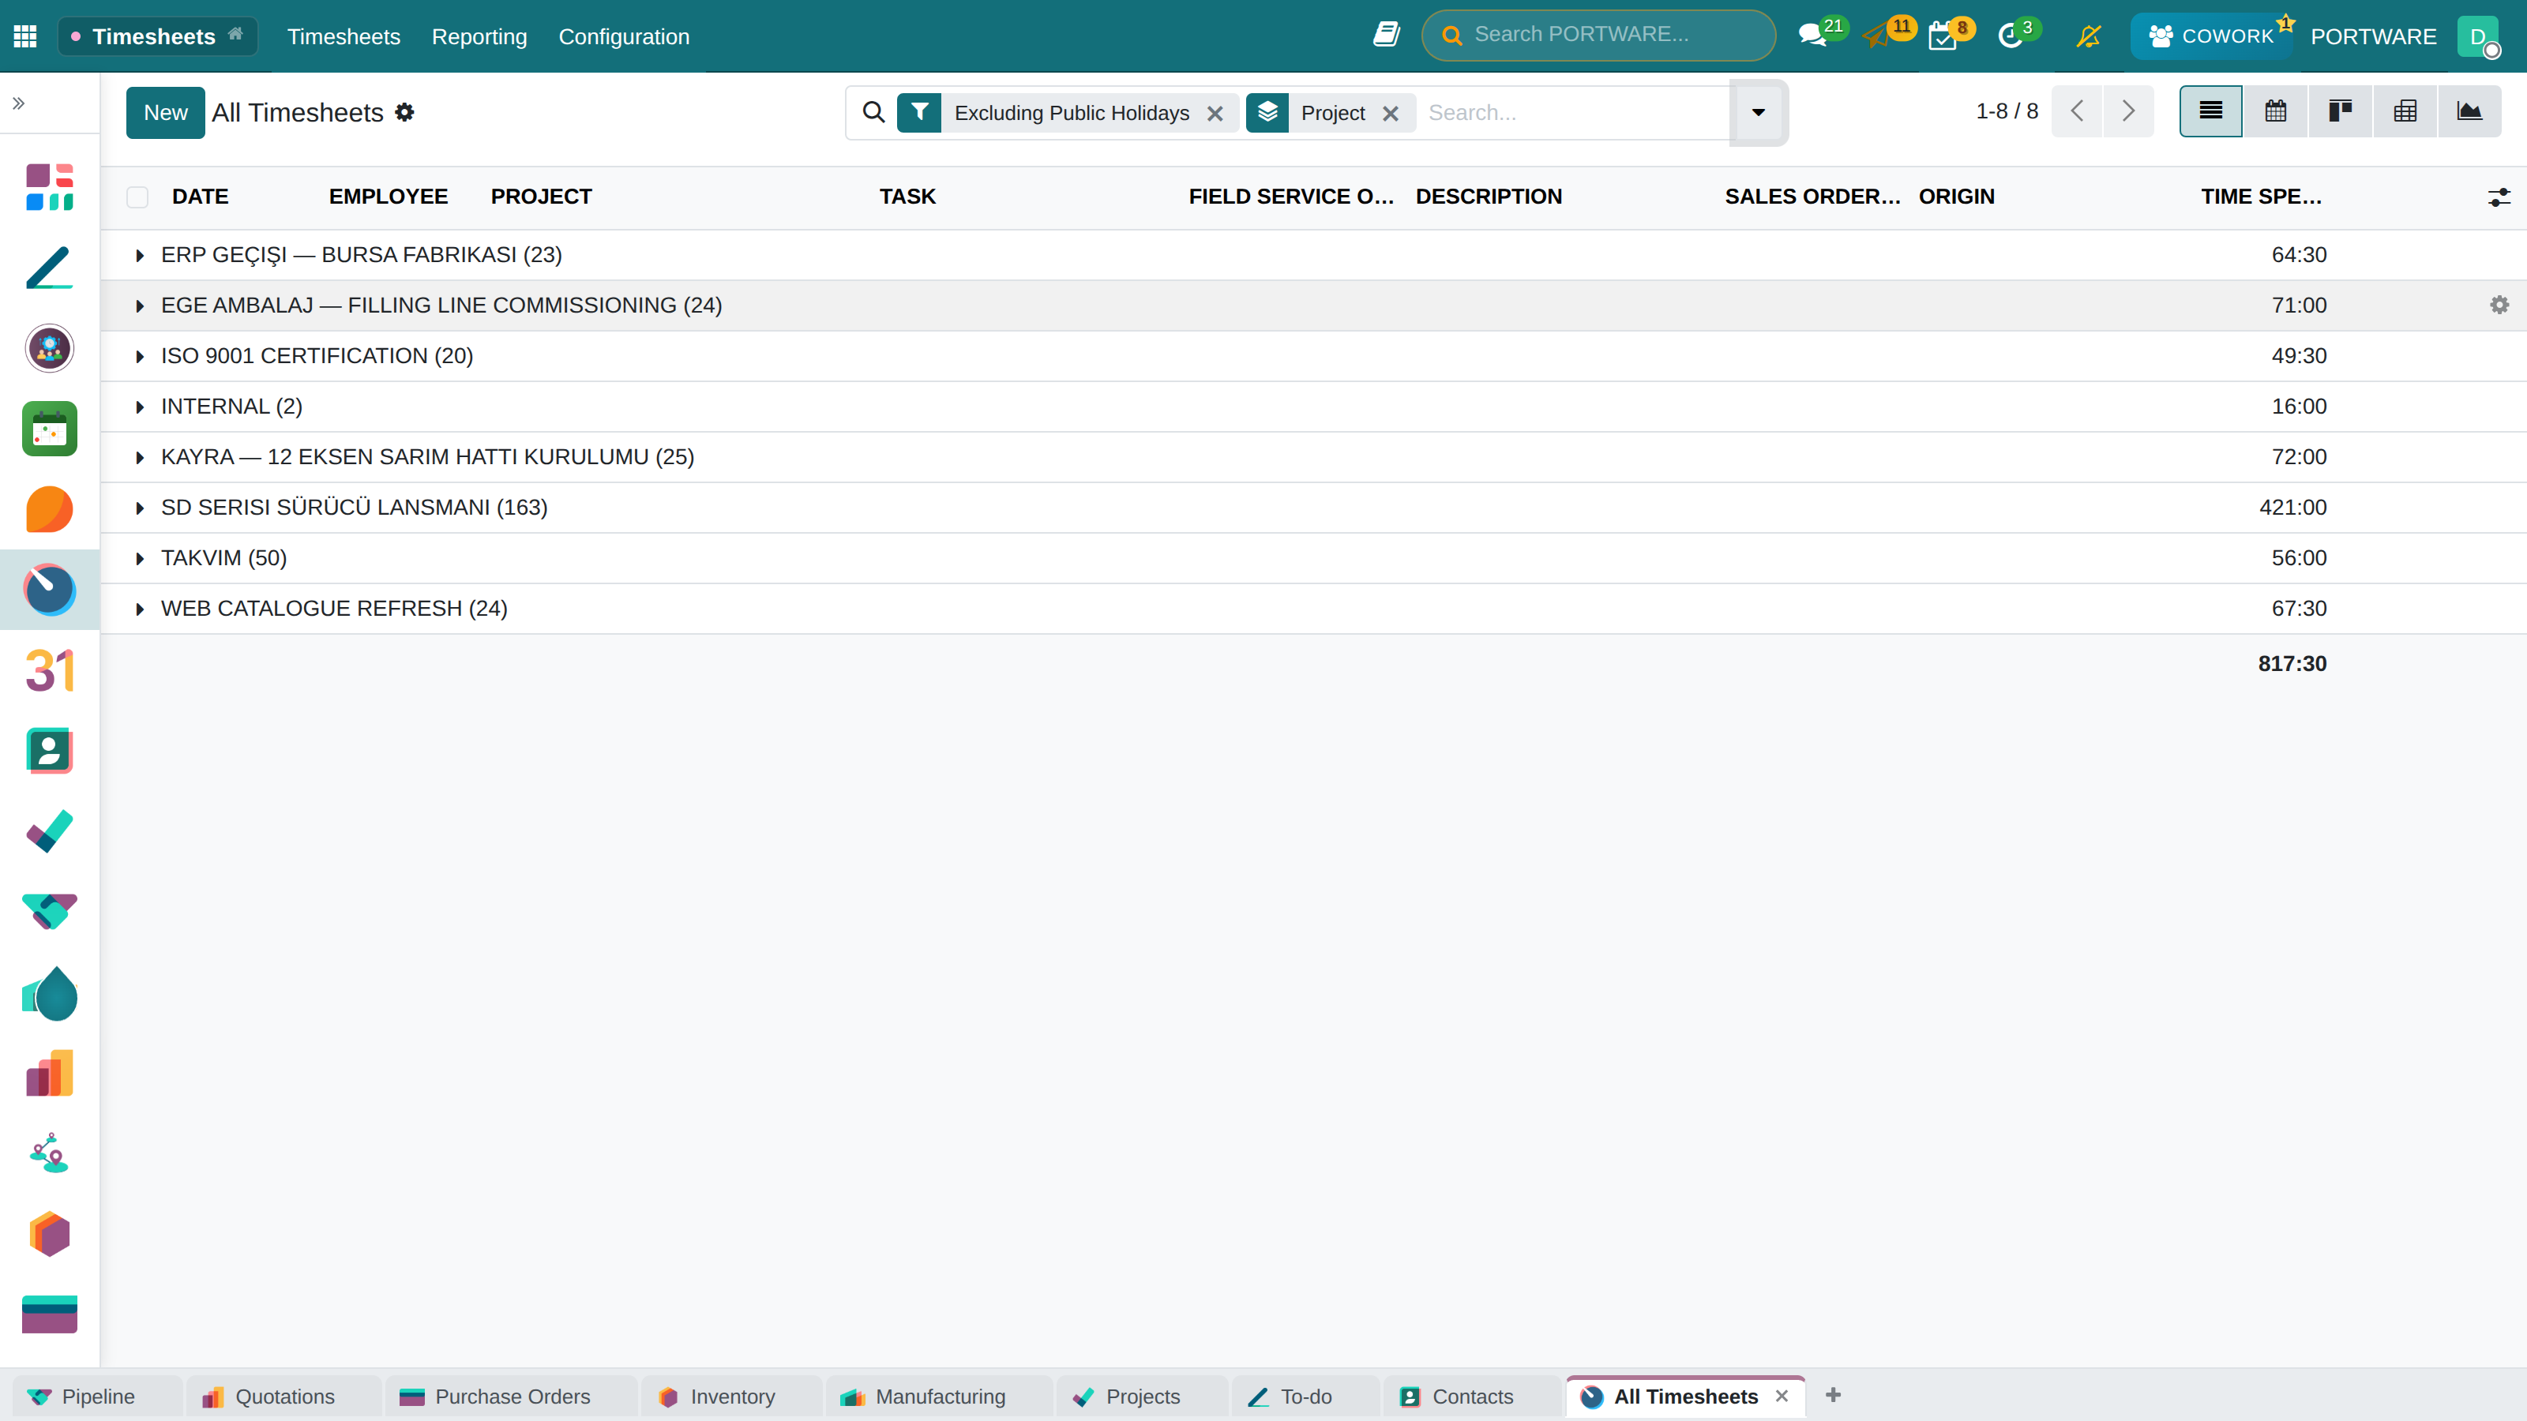
Task: Tick the select-all checkbox in header
Action: (x=137, y=197)
